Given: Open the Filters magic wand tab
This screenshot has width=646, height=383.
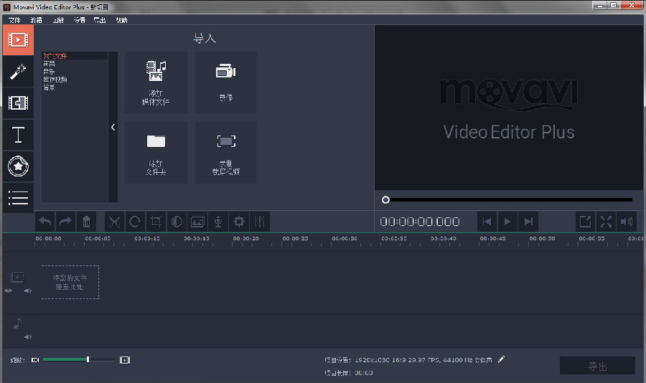Looking at the screenshot, I should [18, 72].
